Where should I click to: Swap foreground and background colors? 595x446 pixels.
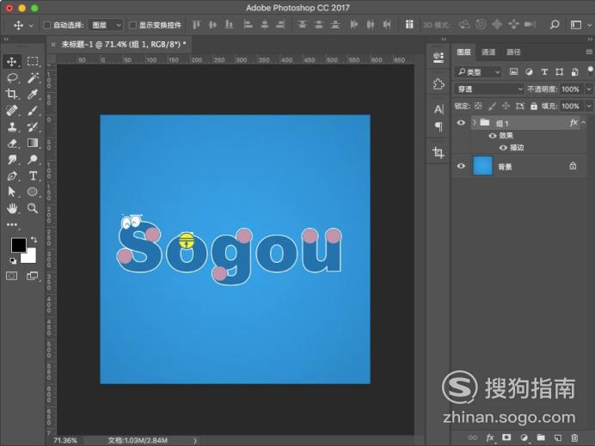[34, 239]
